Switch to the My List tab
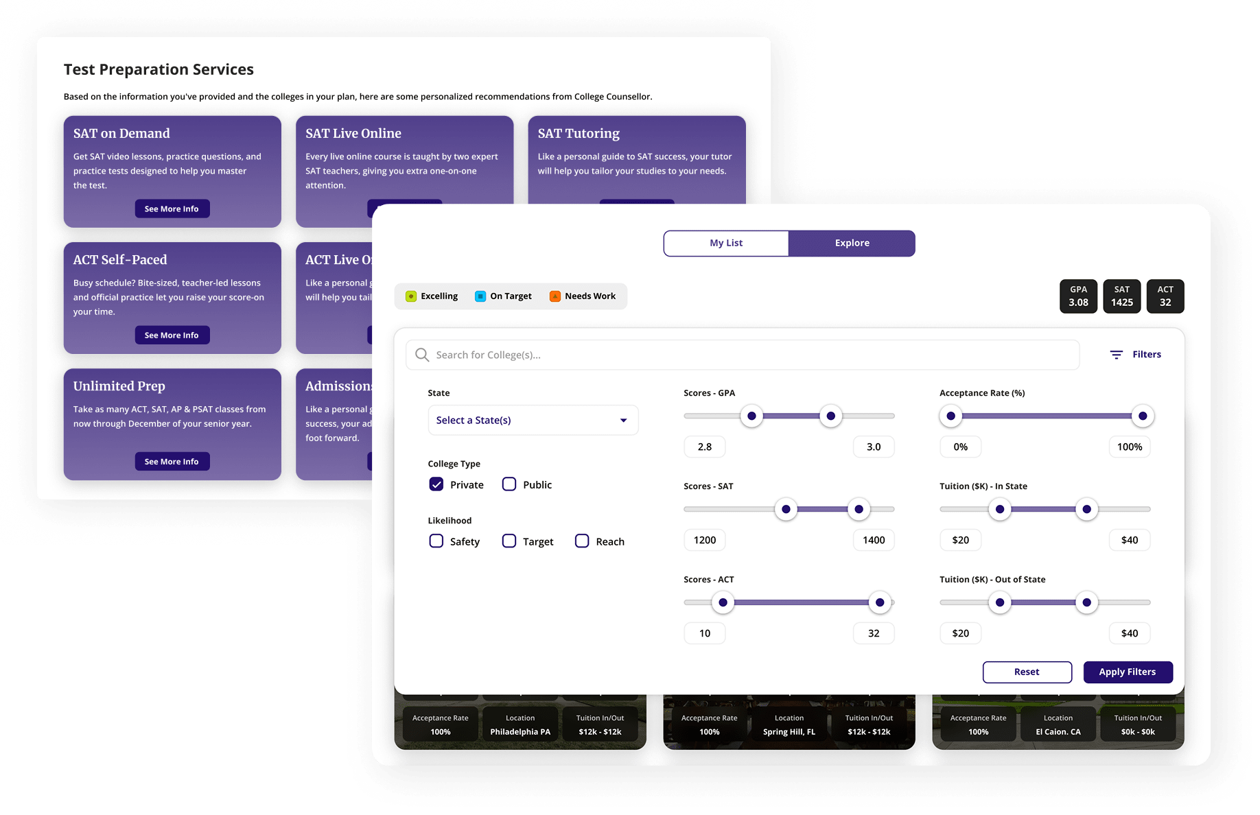The image size is (1260, 815). pos(725,243)
